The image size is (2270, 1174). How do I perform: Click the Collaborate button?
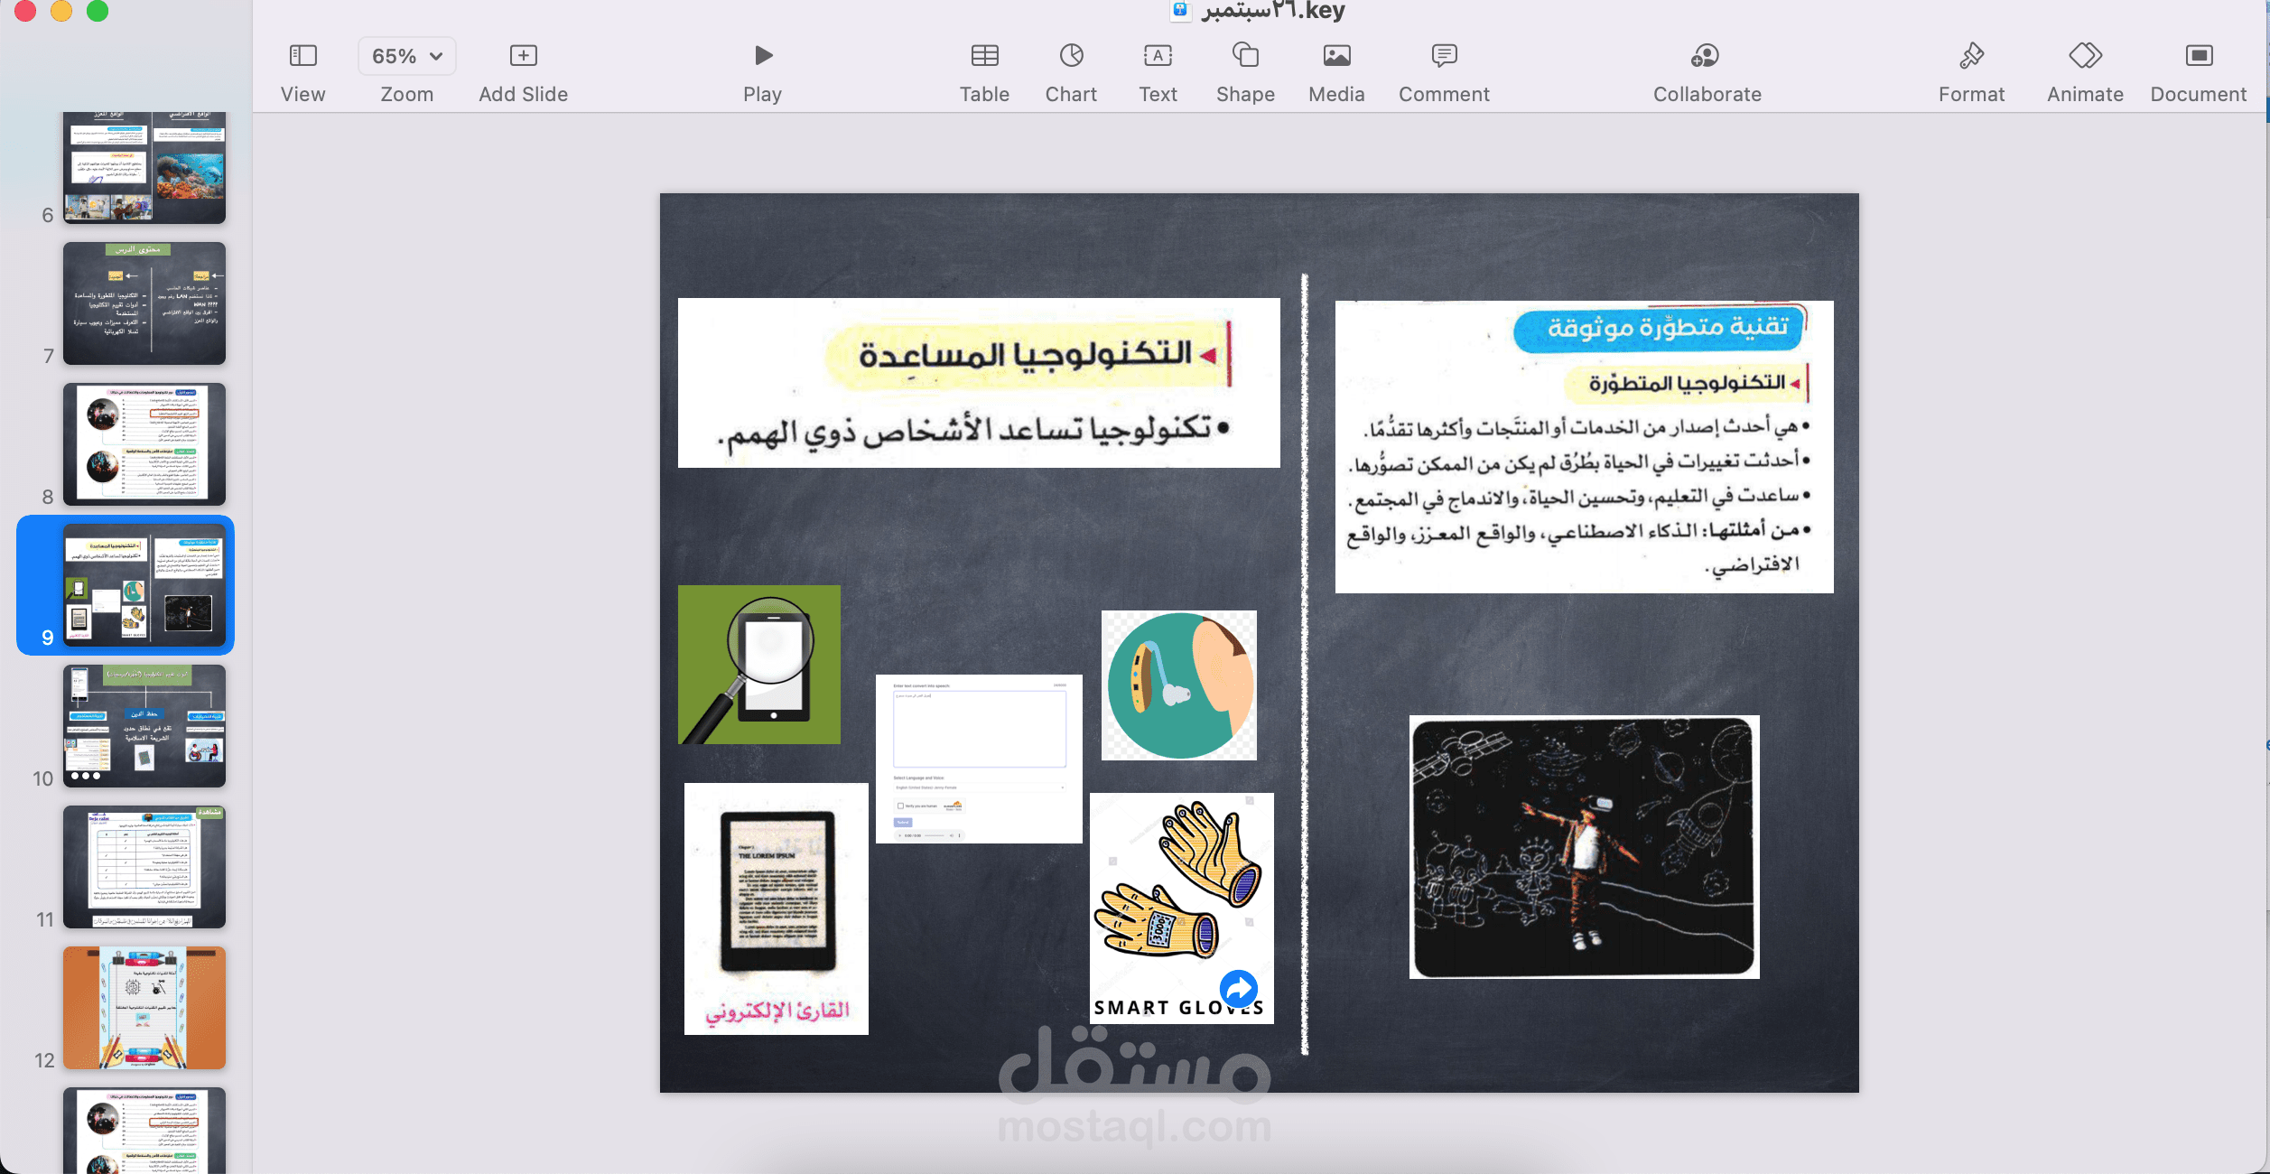[x=1705, y=56]
